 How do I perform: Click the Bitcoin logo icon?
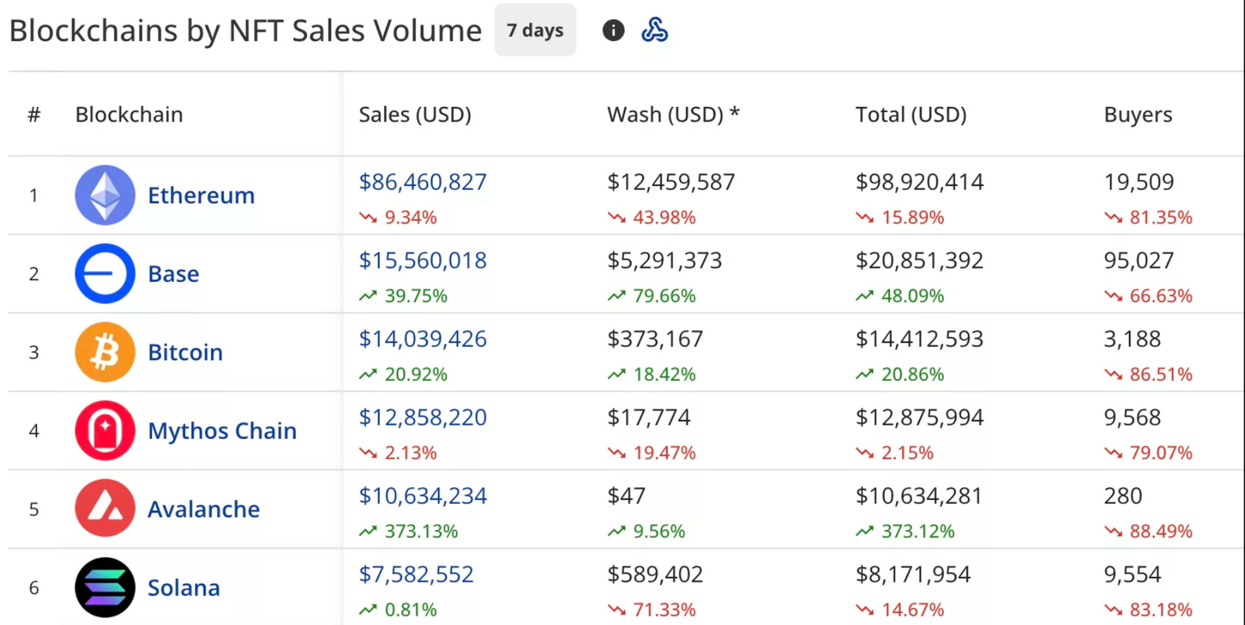point(105,352)
